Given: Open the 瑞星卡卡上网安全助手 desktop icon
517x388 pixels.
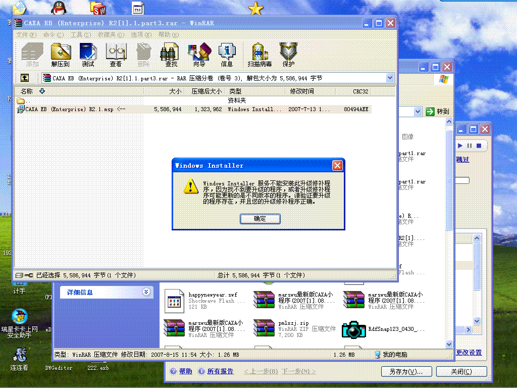Looking at the screenshot, I should 20,323.
